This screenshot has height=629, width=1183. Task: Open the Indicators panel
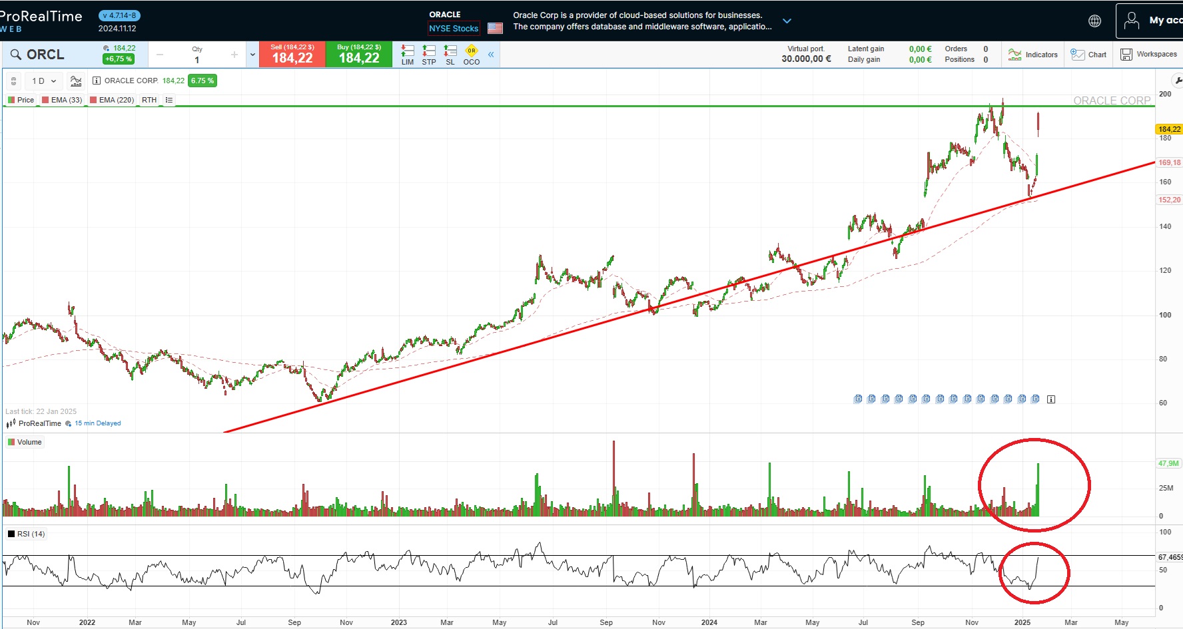click(x=1032, y=55)
